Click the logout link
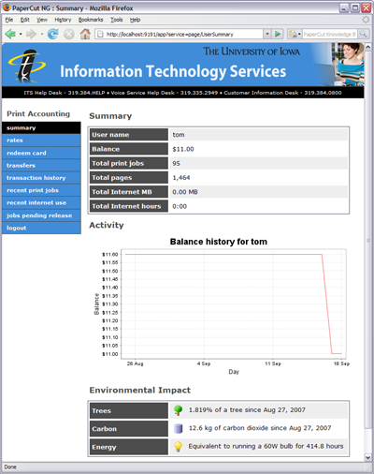Viewport: 374px width, 474px height. (41, 228)
